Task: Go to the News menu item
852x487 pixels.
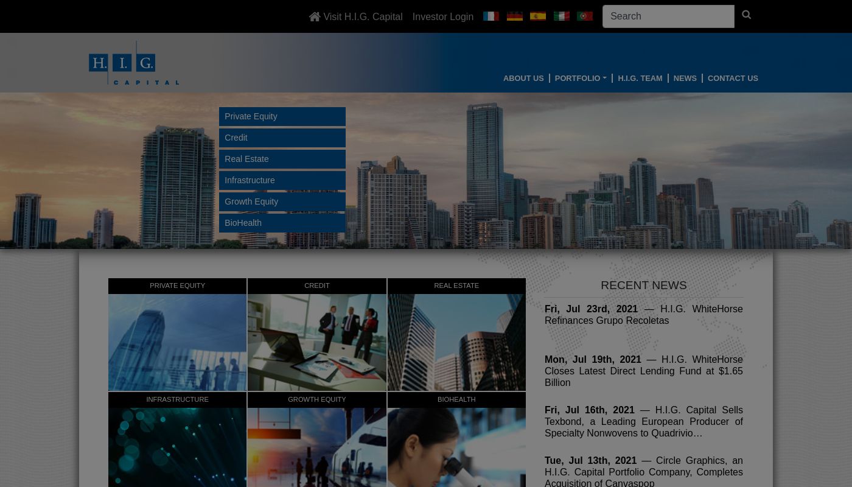Action: 685,79
